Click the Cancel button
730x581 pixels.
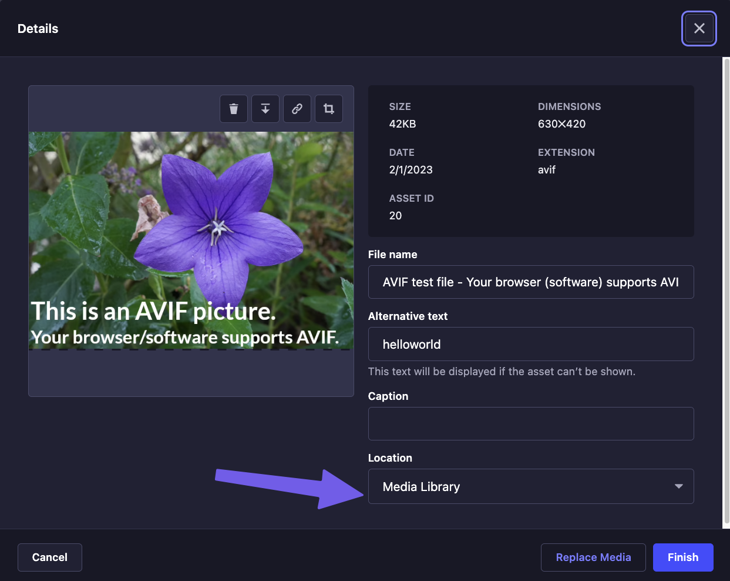click(49, 557)
